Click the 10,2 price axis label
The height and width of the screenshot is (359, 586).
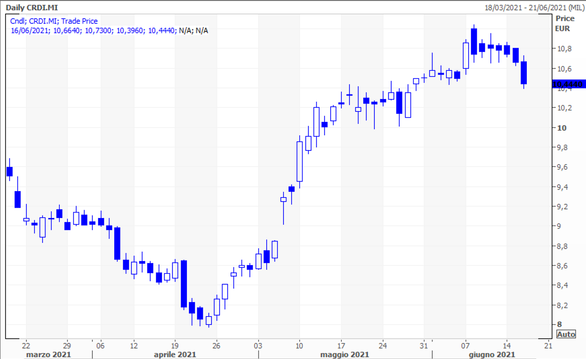point(564,108)
